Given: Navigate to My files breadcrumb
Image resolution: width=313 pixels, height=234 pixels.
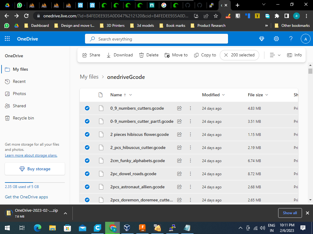Looking at the screenshot, I should click(x=89, y=77).
